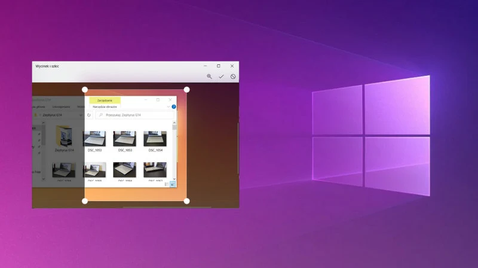Click the vertical scrollbar of Wycinek i szkic

(238, 148)
